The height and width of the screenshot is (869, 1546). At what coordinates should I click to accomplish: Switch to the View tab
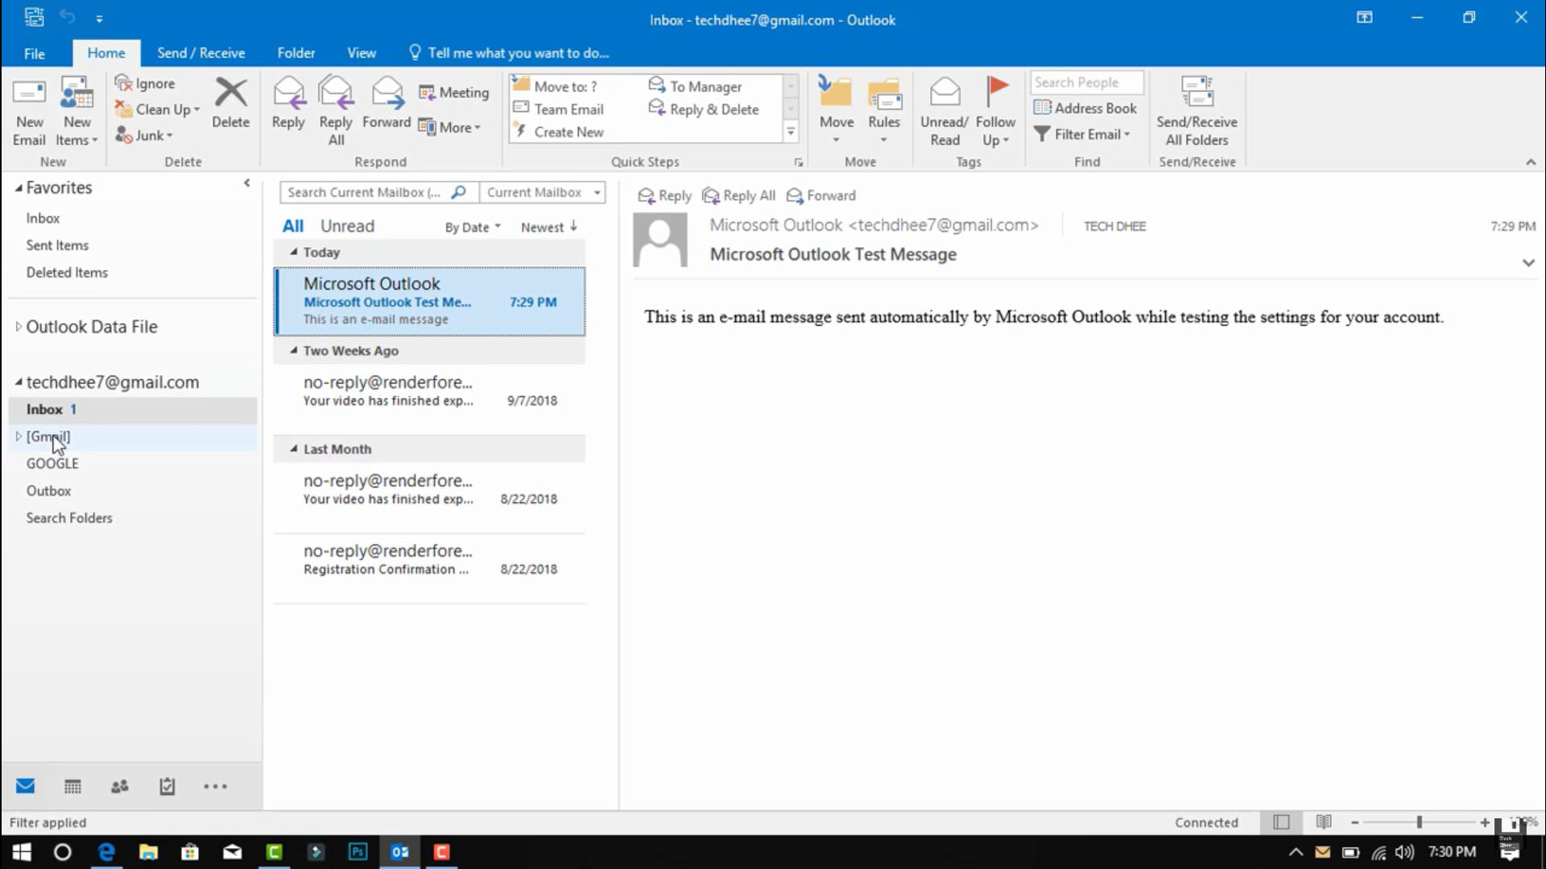(362, 53)
